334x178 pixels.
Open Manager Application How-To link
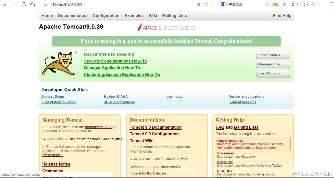coord(112,68)
